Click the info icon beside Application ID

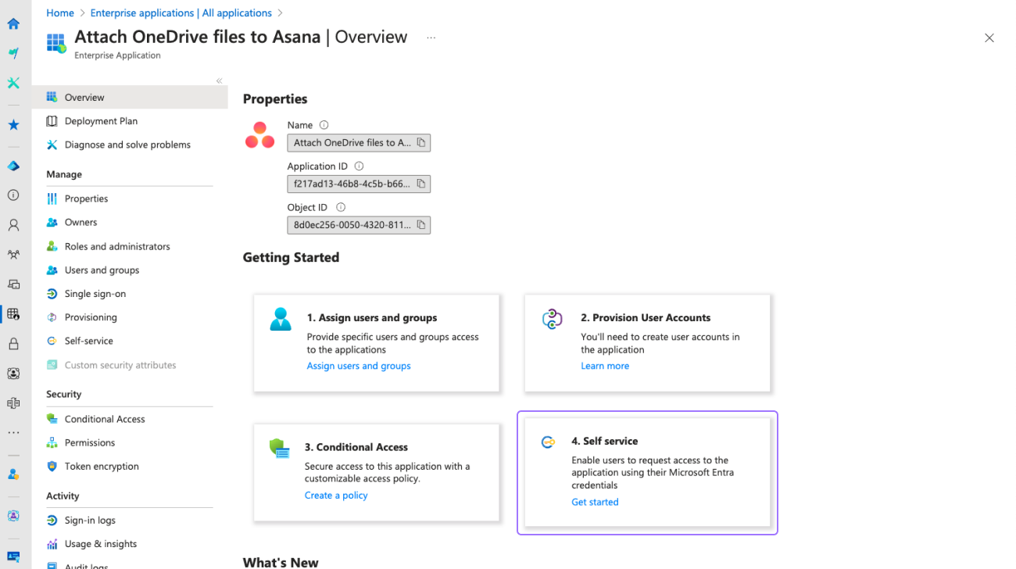point(360,166)
